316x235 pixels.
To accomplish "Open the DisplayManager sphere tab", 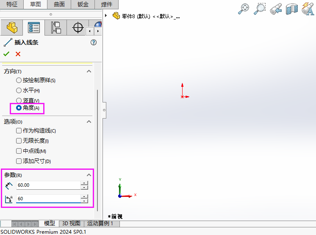I will pos(98,24).
